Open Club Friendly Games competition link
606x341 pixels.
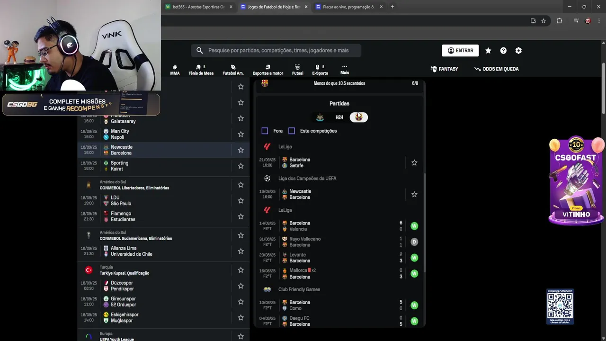click(x=299, y=289)
